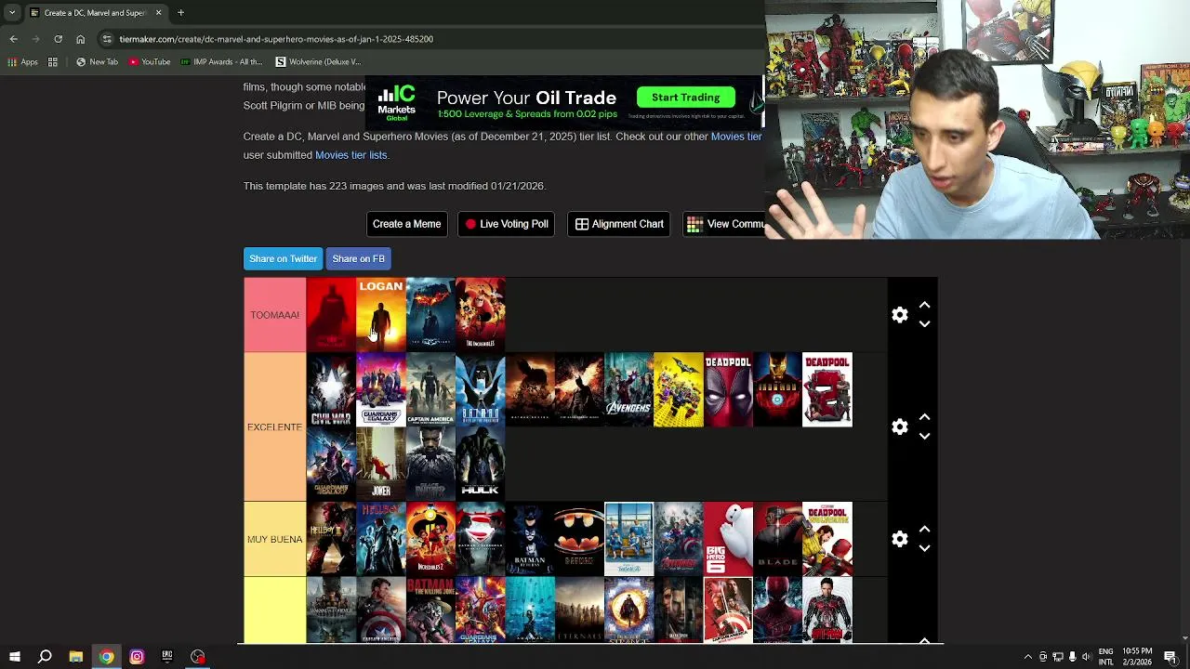Open the tab search dropdown

pos(11,13)
